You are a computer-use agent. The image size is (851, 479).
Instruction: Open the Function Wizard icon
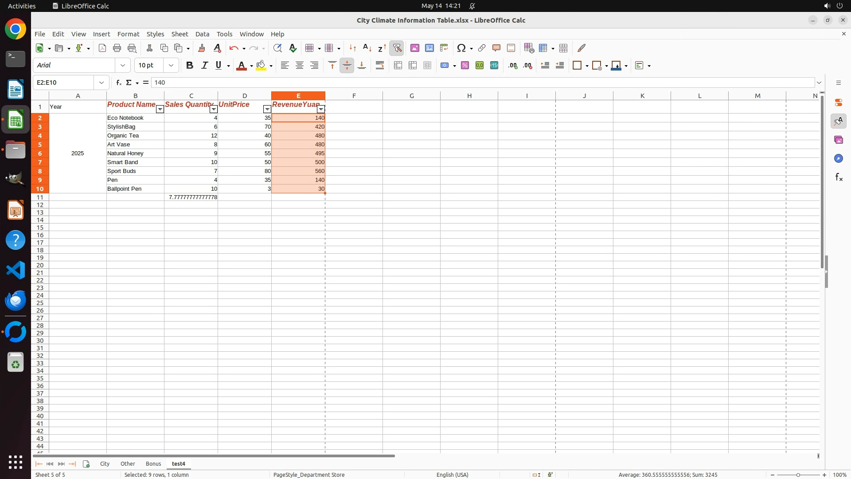tap(118, 82)
